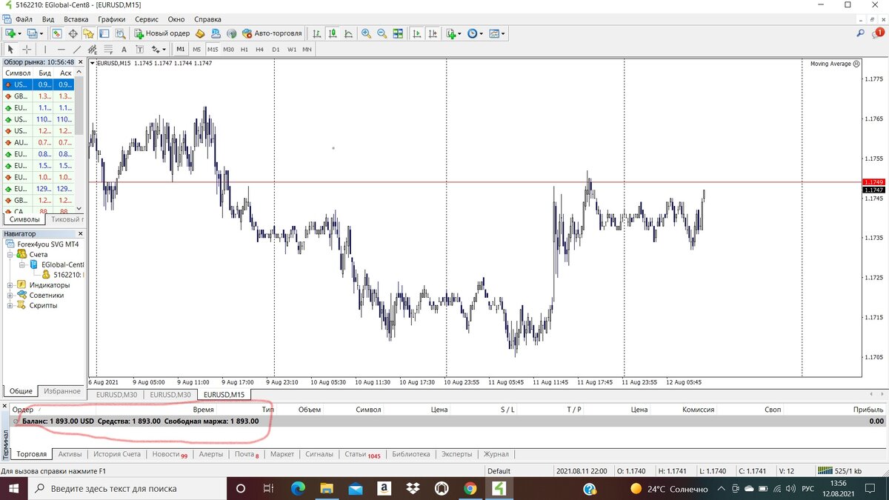The image size is (889, 500).
Task: Switch chart to Candlesticks style
Action: click(x=333, y=33)
